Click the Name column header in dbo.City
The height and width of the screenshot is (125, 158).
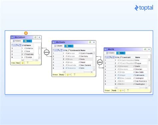[x=138, y=57]
